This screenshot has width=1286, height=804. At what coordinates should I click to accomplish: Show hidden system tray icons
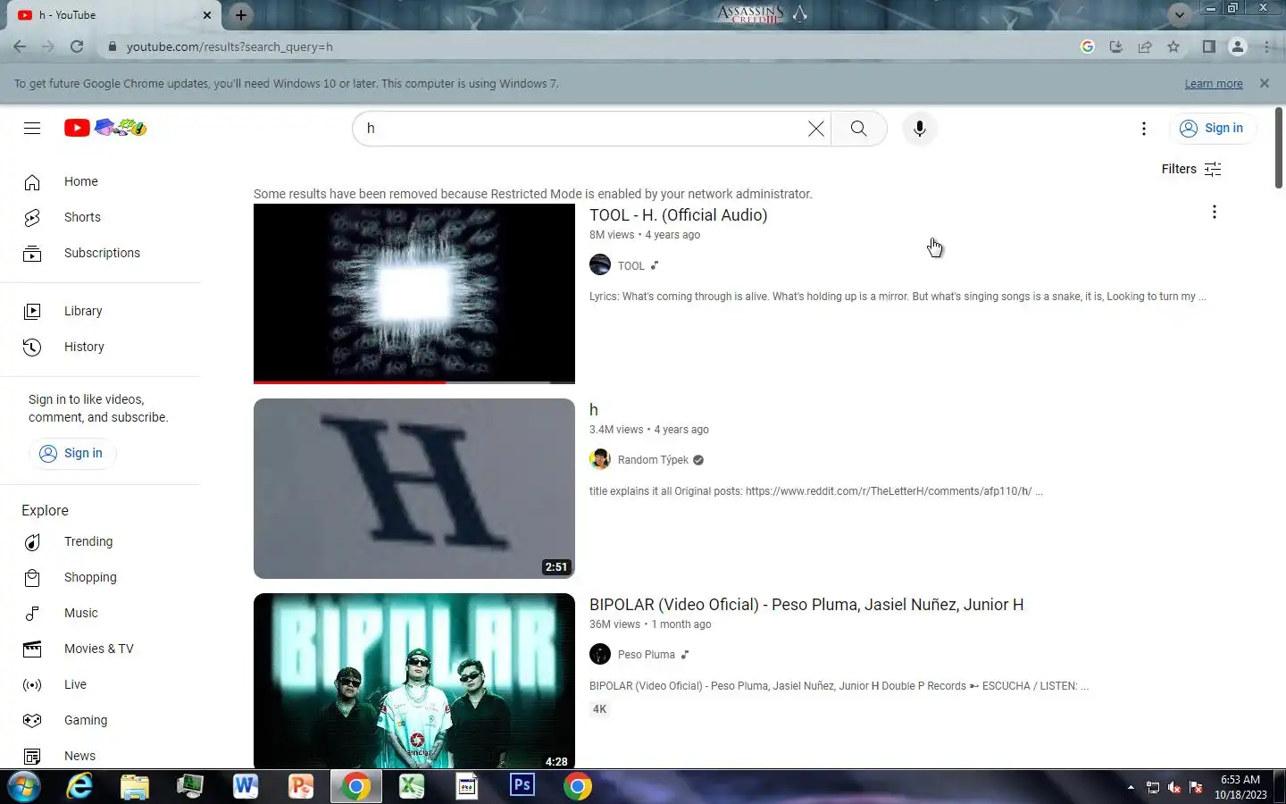coord(1131,787)
